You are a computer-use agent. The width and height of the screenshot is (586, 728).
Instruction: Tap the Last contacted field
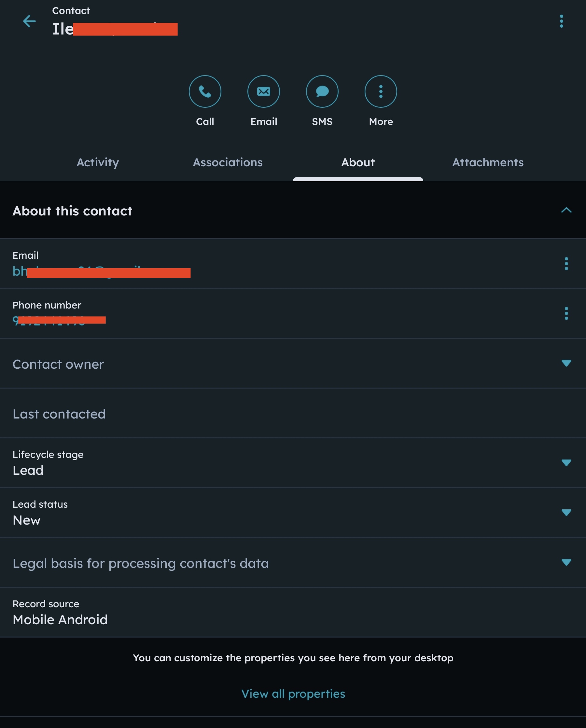point(59,414)
